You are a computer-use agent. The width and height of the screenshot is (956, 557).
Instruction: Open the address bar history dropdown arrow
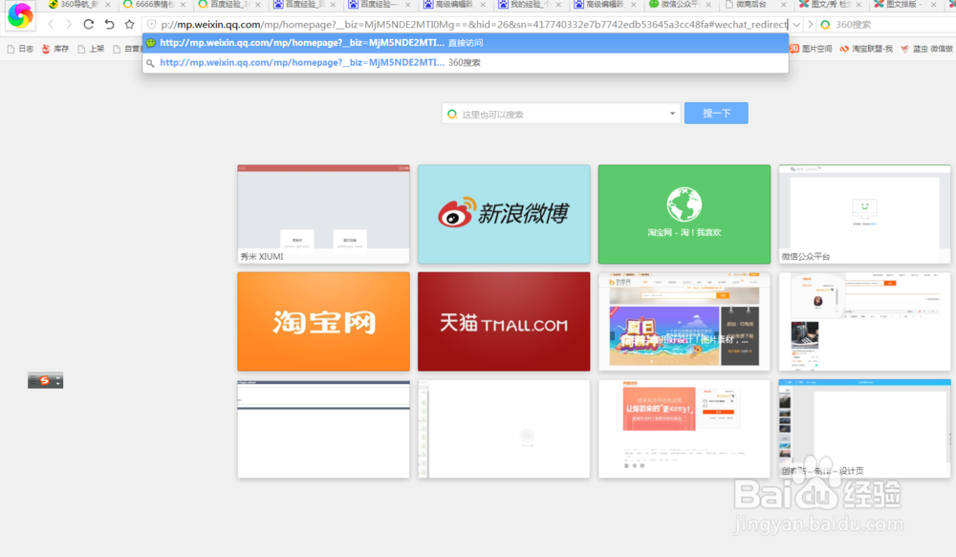click(x=796, y=25)
